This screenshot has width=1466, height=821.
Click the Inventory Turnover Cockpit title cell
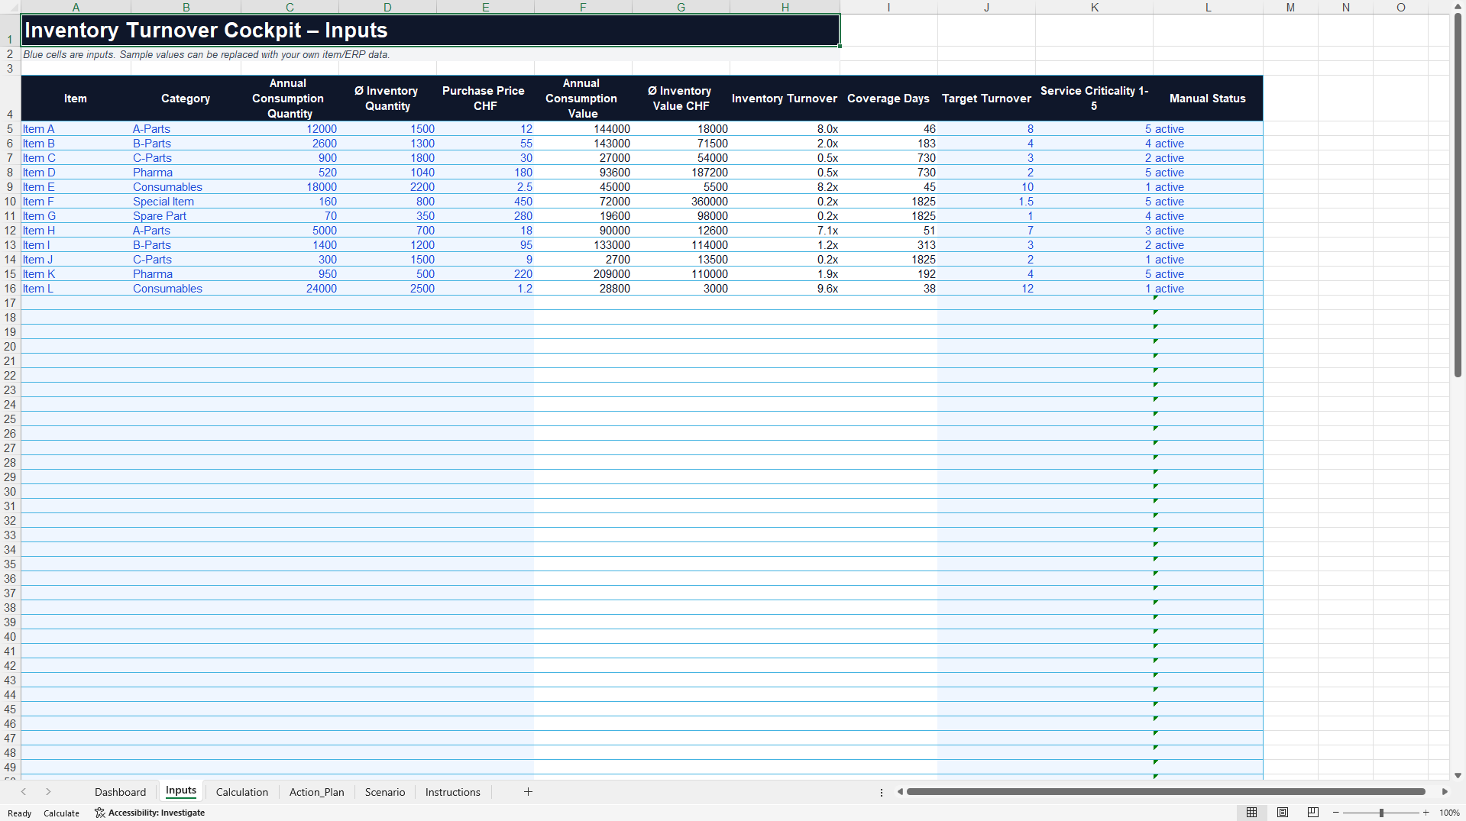coord(430,30)
